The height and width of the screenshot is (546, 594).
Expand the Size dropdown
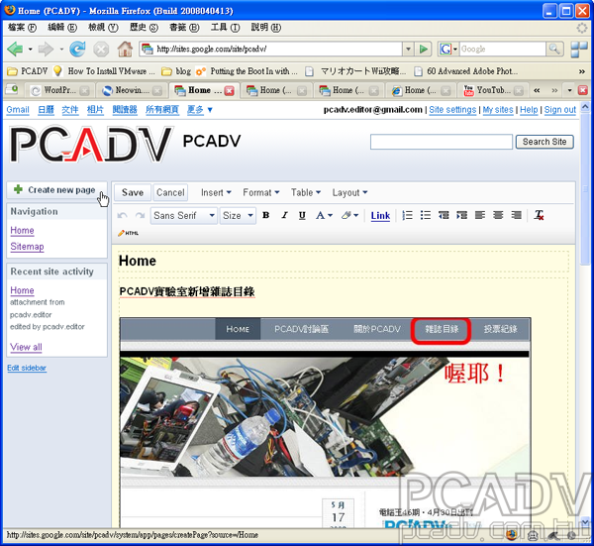[x=238, y=215]
